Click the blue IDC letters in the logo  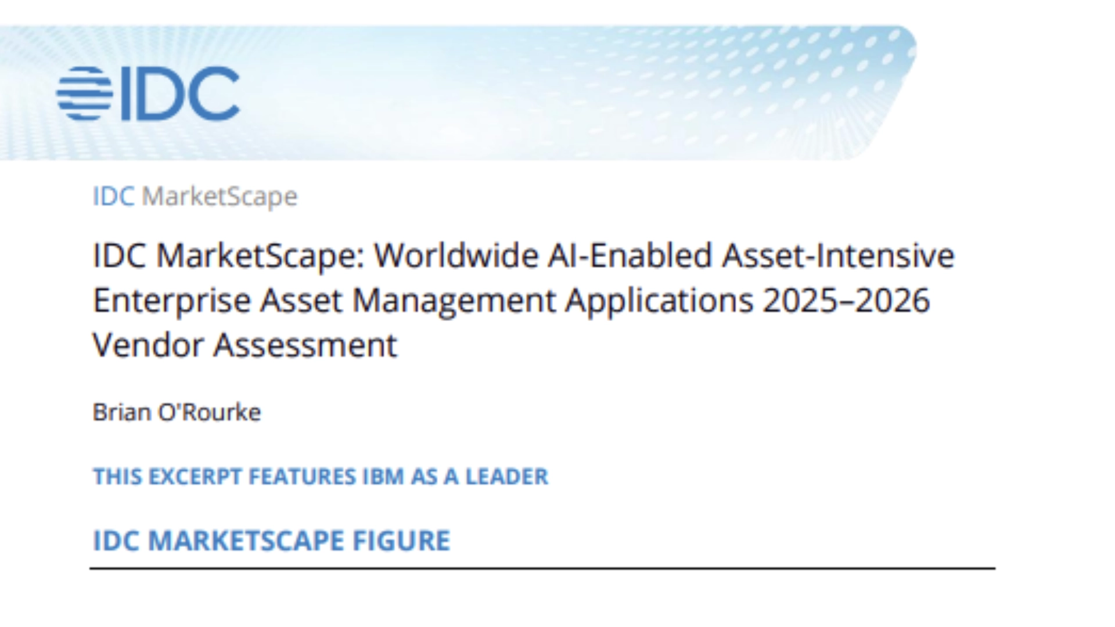point(181,93)
